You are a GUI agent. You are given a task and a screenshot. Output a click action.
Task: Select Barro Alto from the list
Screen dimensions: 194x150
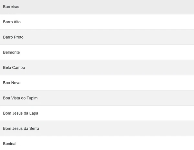(97, 22)
